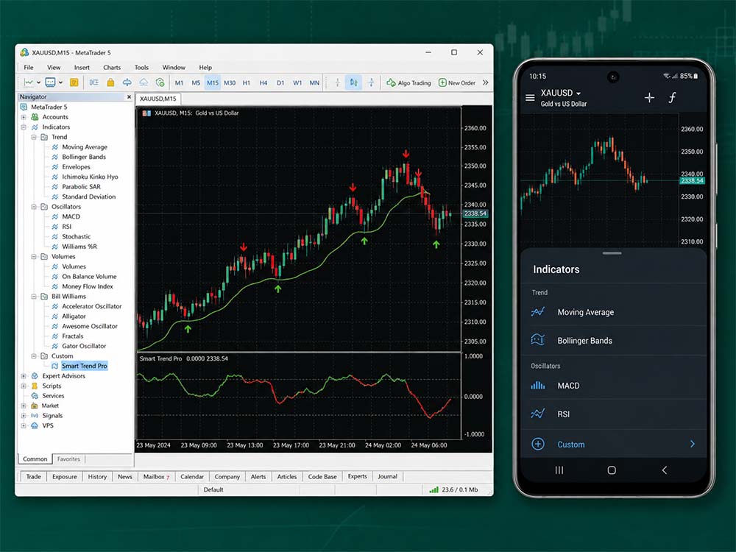Click the VPS cloud upload toolbar icon
Screen dimensions: 736x552
(144, 82)
